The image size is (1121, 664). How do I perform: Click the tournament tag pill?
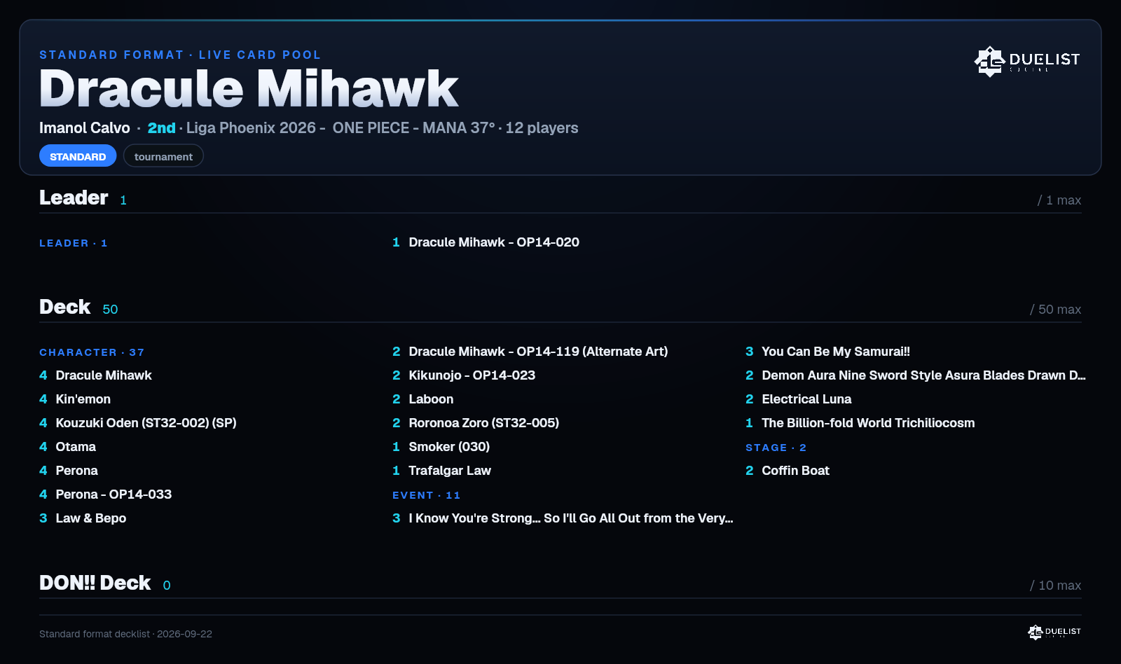pos(163,156)
